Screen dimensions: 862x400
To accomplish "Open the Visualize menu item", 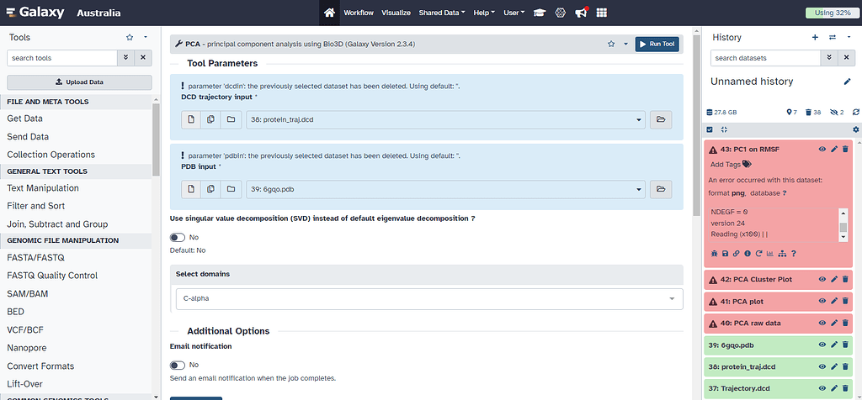I will pyautogui.click(x=396, y=13).
